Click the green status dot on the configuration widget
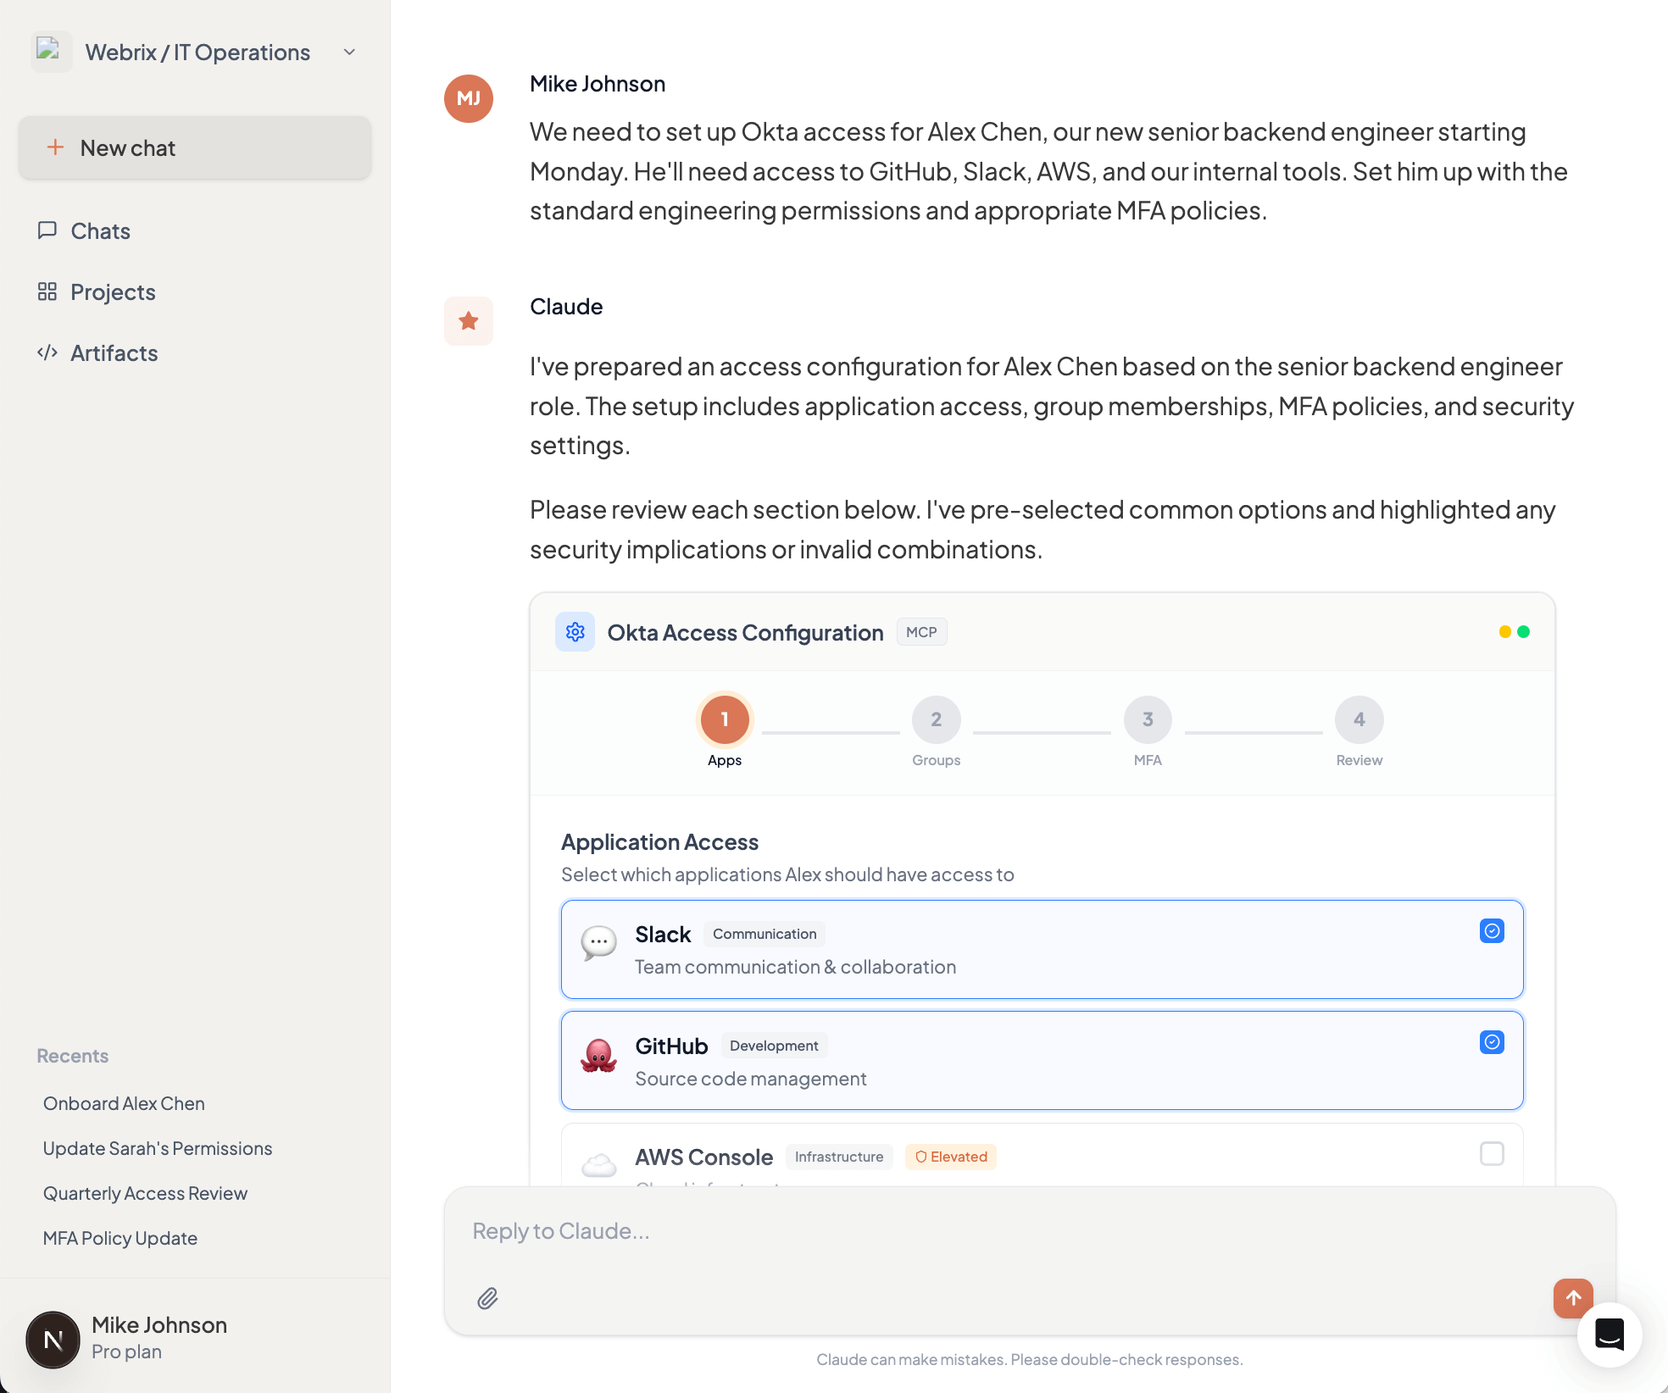The height and width of the screenshot is (1393, 1668). click(1523, 631)
